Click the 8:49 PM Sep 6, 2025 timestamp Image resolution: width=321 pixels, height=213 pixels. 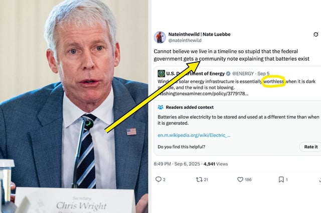click(177, 164)
